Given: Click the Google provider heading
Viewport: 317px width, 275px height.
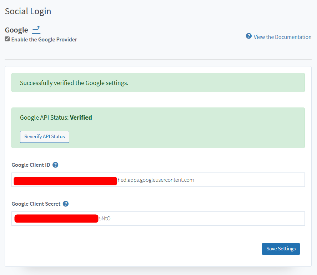Looking at the screenshot, I should coord(16,30).
